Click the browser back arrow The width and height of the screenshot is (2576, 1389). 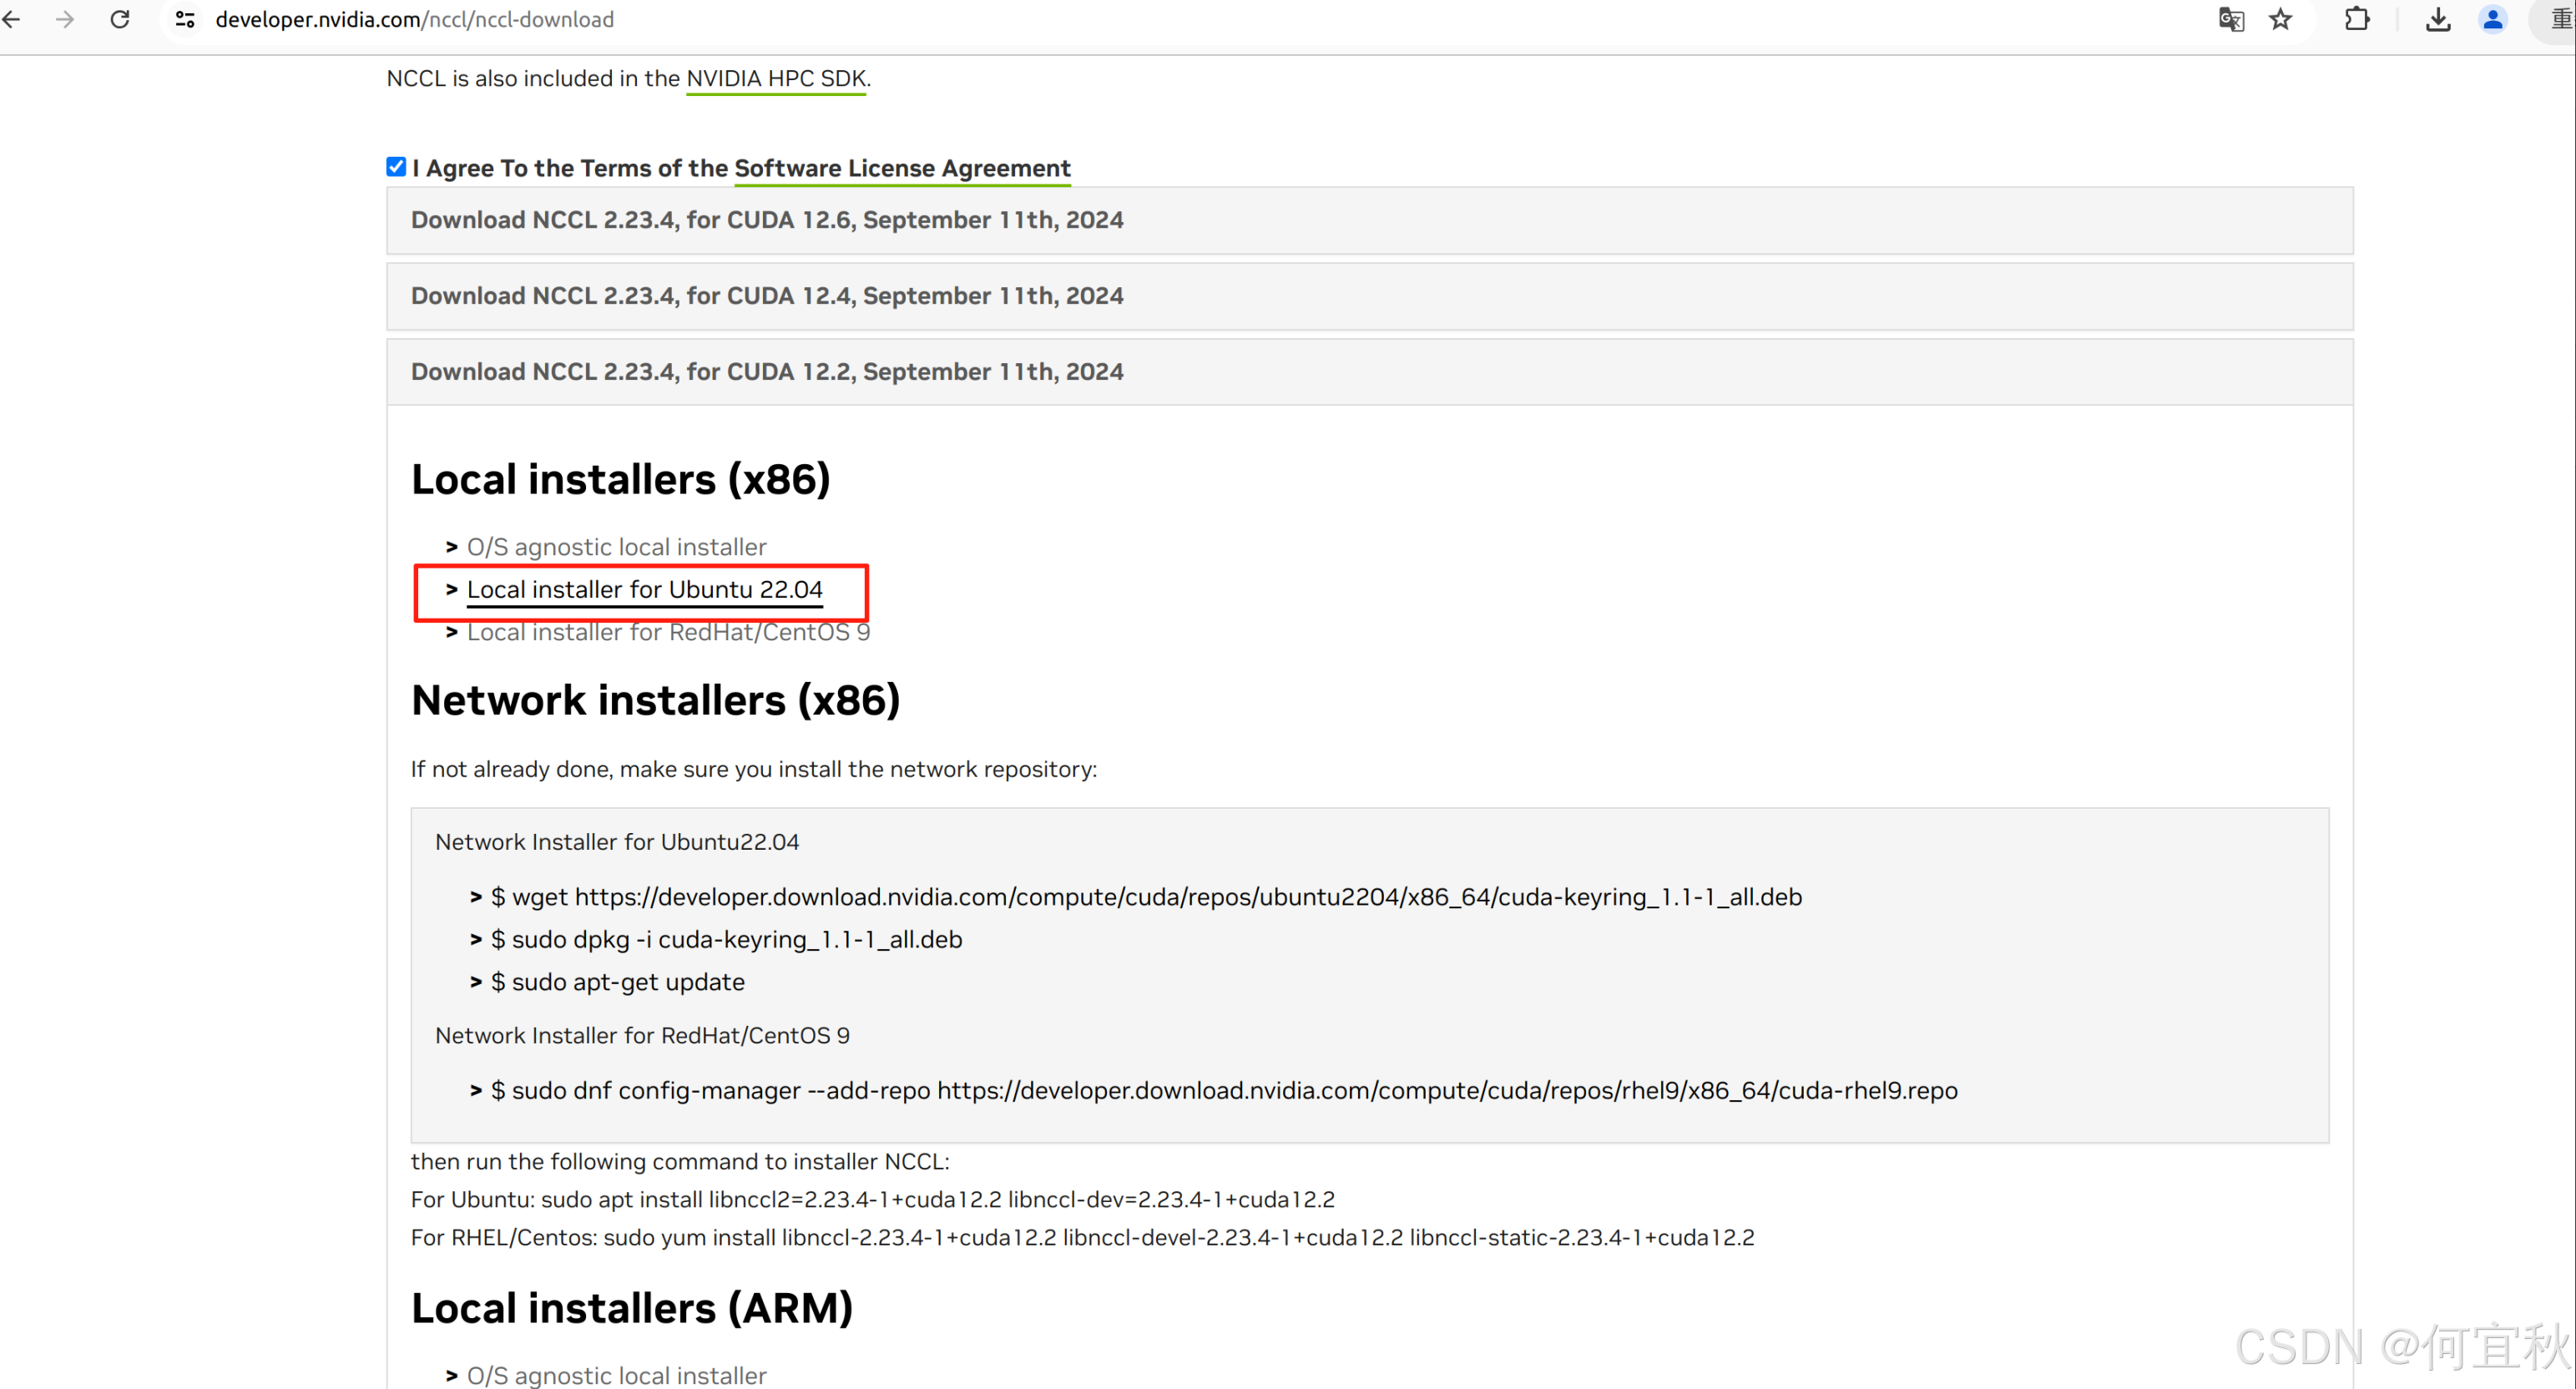pyautogui.click(x=12, y=19)
